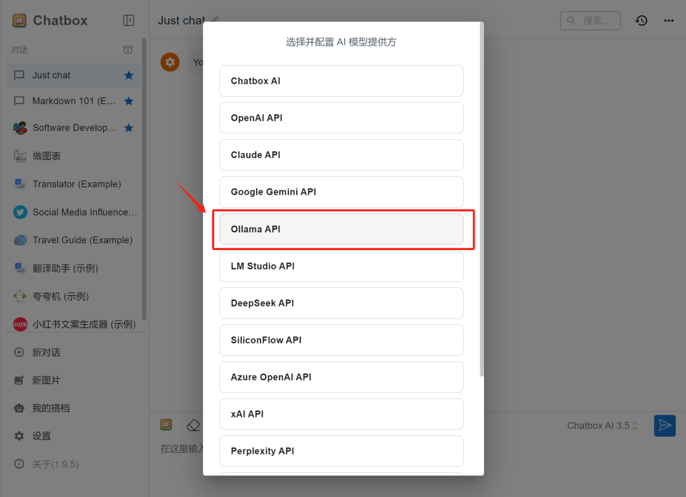Viewport: 686px width, 497px height.
Task: Click the image icon beside 新图片
Action: coord(19,380)
